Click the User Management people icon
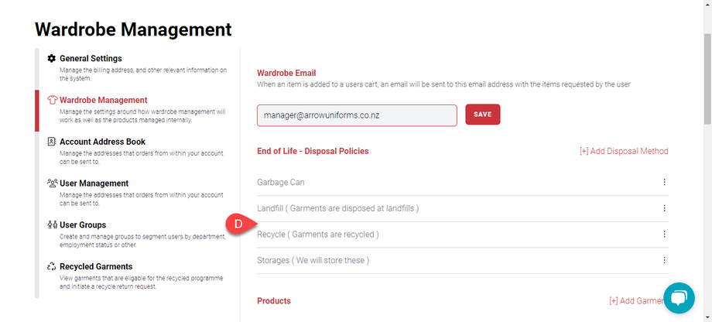Viewport: 712px width, 322px height. (52, 183)
